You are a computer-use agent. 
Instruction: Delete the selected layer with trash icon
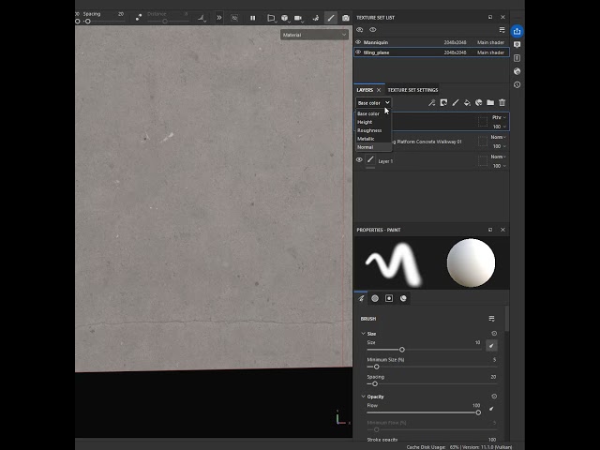[x=502, y=102]
